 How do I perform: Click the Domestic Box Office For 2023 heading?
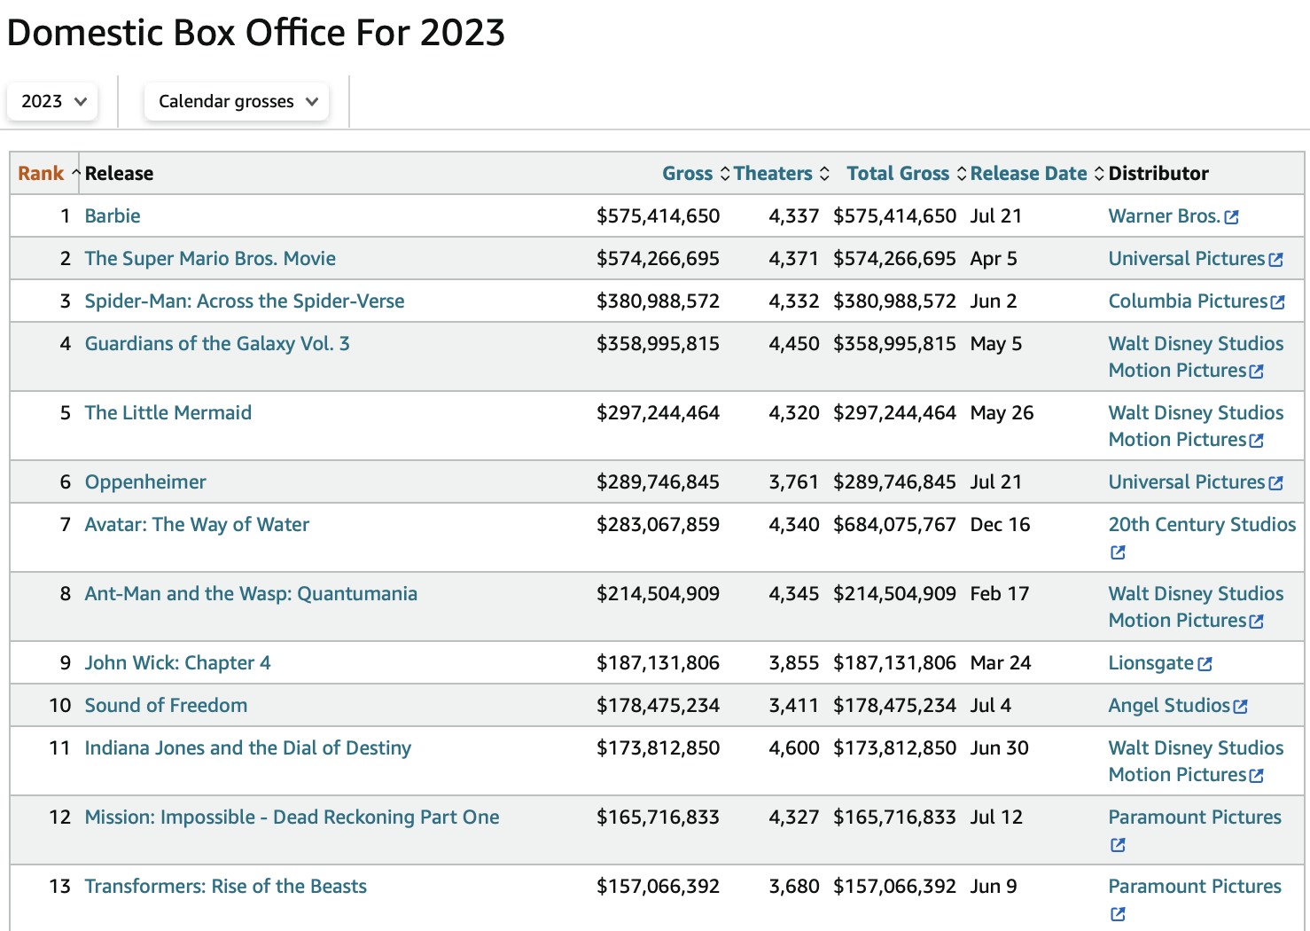pos(256,33)
